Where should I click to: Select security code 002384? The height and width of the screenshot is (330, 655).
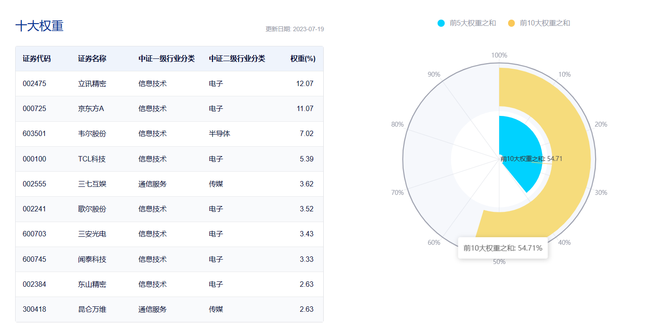coord(34,285)
